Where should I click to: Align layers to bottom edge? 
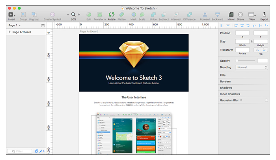pos(266,25)
